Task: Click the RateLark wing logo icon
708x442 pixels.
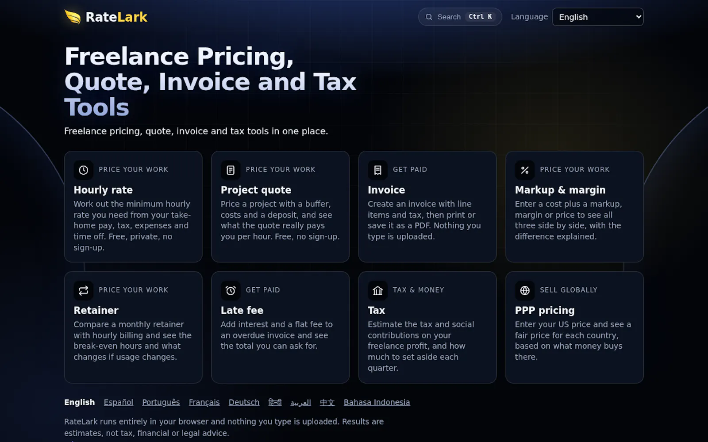Action: click(73, 17)
